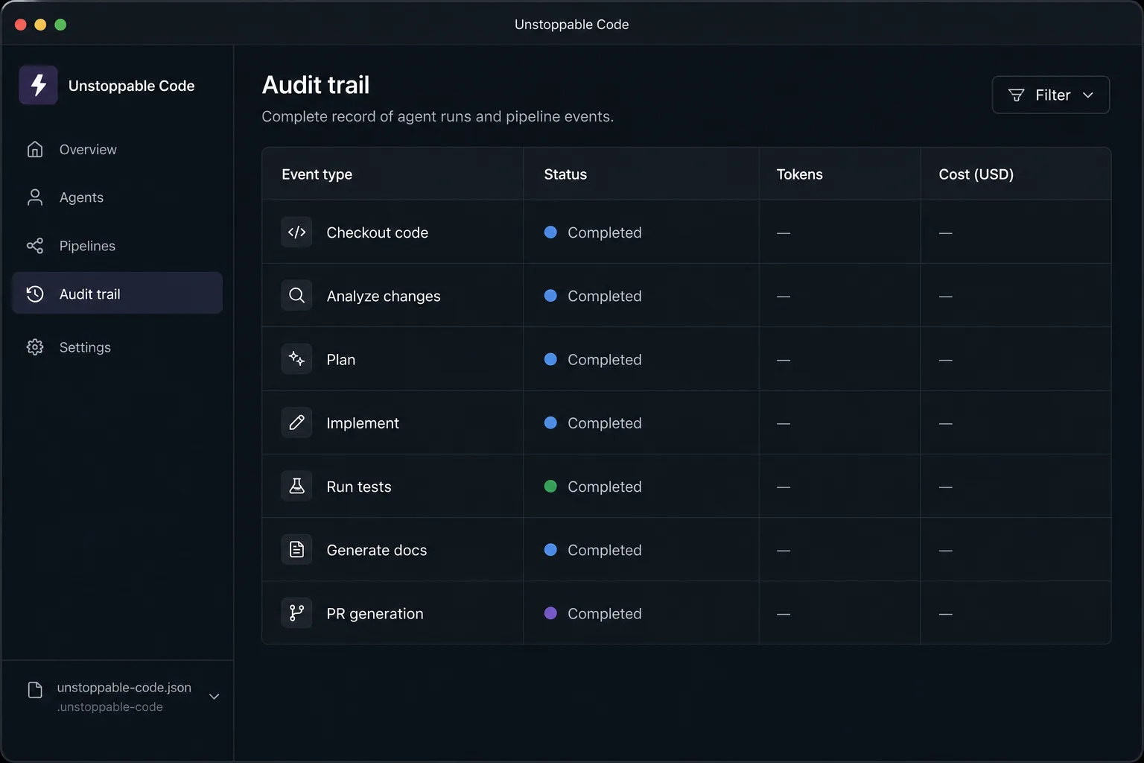Open the Filter dropdown

pyautogui.click(x=1050, y=95)
